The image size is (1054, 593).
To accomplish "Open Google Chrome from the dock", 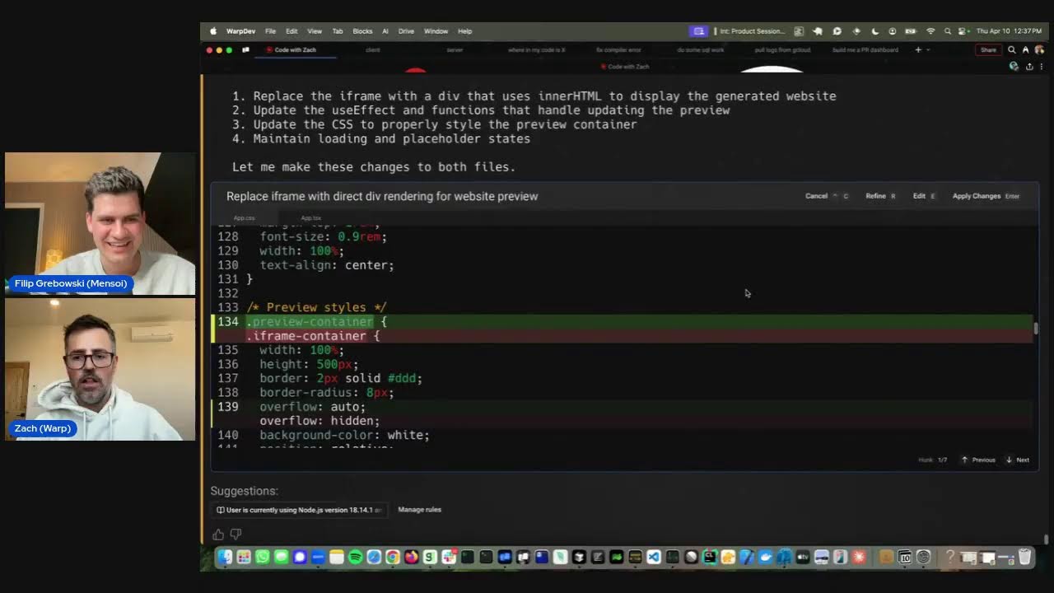I will pyautogui.click(x=393, y=558).
